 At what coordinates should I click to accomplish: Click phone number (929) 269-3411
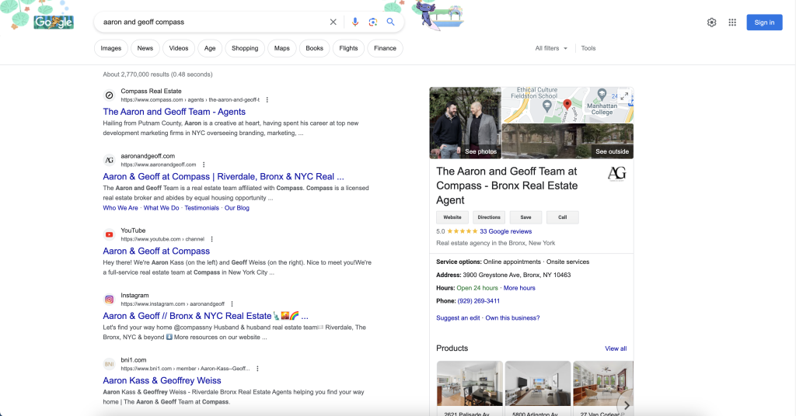[479, 301]
